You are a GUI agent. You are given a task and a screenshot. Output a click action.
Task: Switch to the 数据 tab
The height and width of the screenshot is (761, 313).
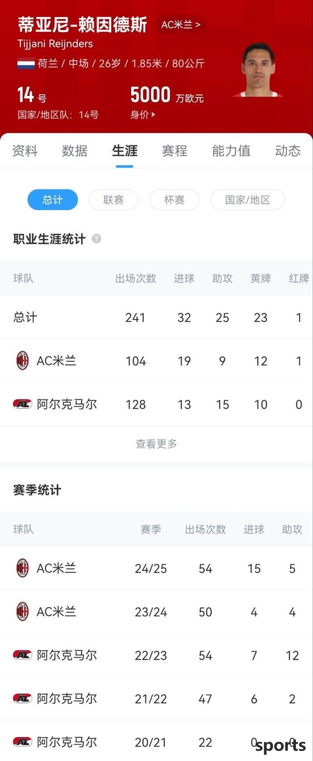pos(75,151)
